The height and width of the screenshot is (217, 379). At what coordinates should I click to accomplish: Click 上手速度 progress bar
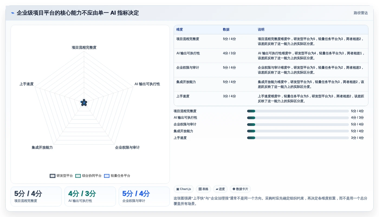[x=298, y=138]
